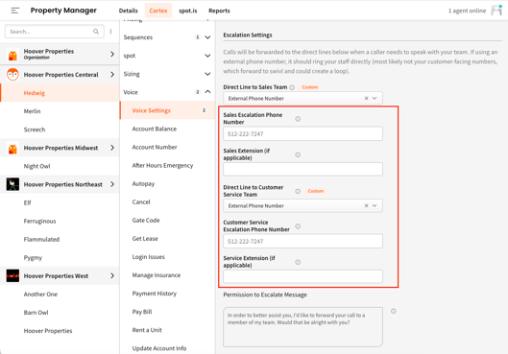Expand Hoover Properties West chevron
508x354 pixels.
[112, 276]
